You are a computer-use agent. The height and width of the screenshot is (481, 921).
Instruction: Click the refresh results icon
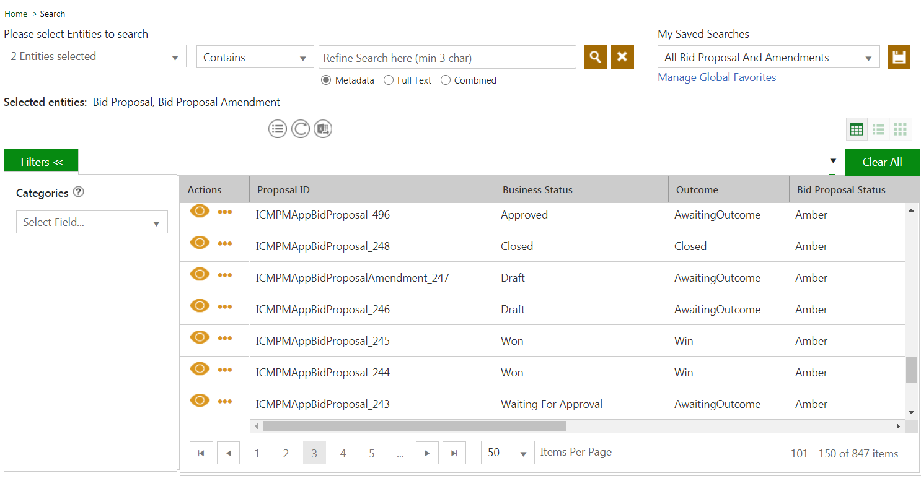[300, 129]
